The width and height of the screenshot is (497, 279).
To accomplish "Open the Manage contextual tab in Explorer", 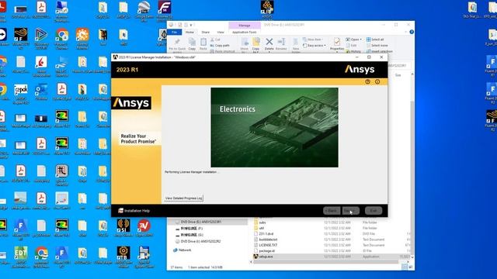I will tap(245, 26).
